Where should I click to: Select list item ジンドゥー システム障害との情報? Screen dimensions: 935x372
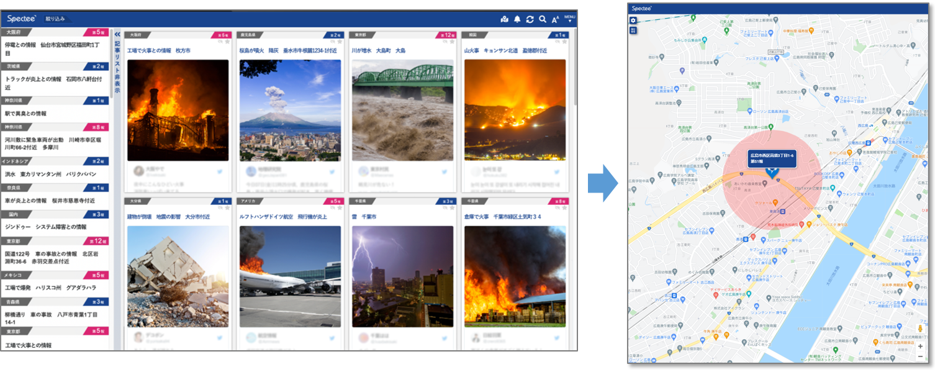[55, 227]
